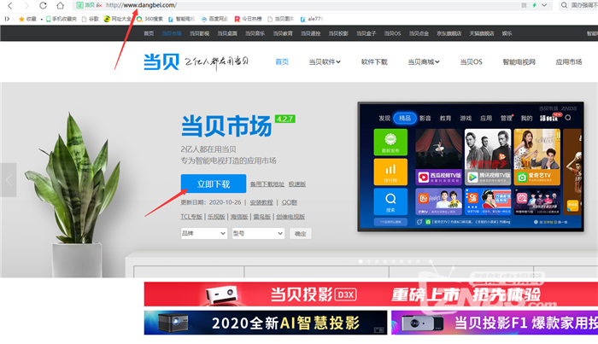Open the QQ群 link
Screen dimensions: 598x344
289,202
